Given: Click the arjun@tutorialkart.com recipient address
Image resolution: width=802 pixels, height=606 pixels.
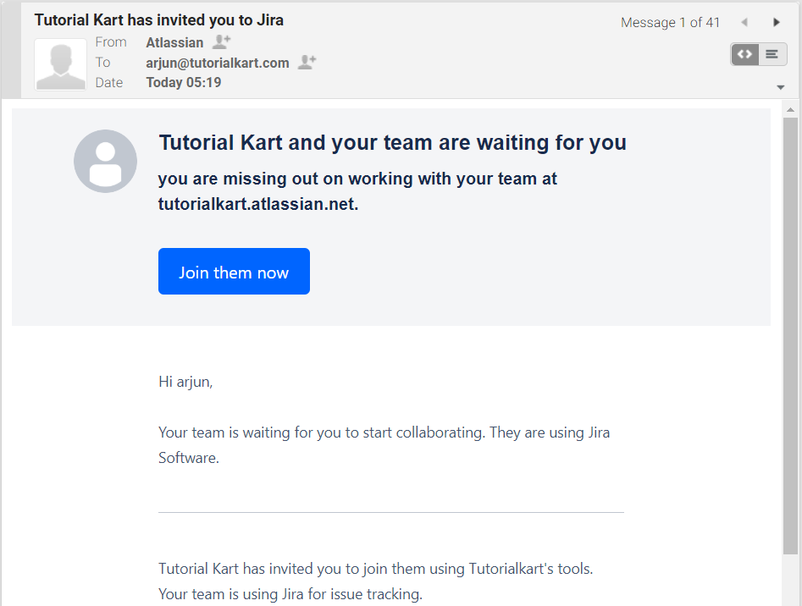Looking at the screenshot, I should (x=218, y=63).
